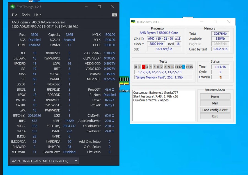248x175 pixels.
Task: Click the TestMem5 memory chip title icon
Action: coord(133,22)
